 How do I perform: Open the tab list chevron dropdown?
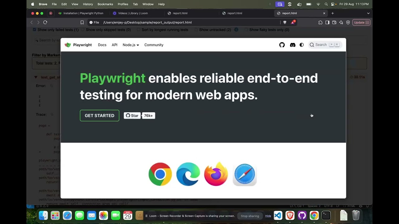(x=368, y=13)
